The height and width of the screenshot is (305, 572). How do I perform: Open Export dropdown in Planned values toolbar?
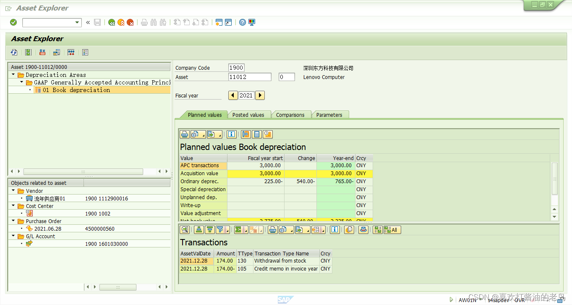[x=214, y=134]
